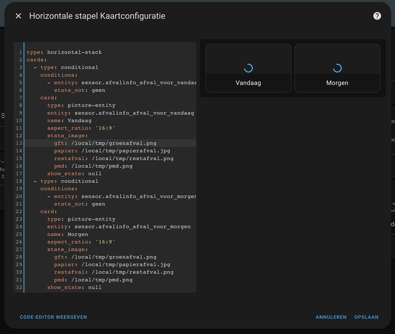Click papierafval.jpg path on line 14
This screenshot has width=395, height=334.
pos(125,151)
